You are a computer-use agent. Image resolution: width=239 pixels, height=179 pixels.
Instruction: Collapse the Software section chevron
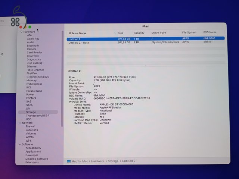click(20, 144)
